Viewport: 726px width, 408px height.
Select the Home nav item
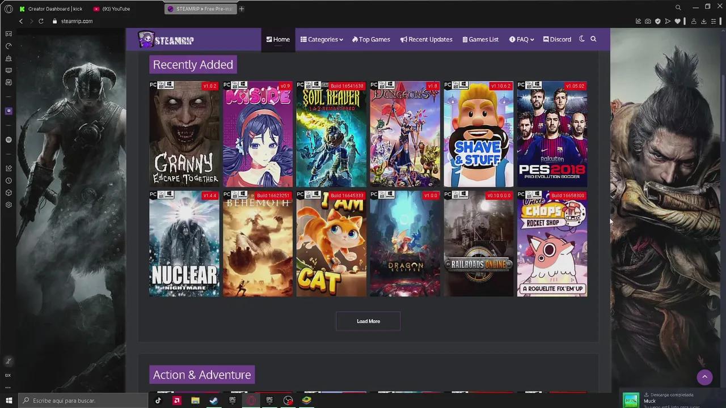[x=278, y=40]
